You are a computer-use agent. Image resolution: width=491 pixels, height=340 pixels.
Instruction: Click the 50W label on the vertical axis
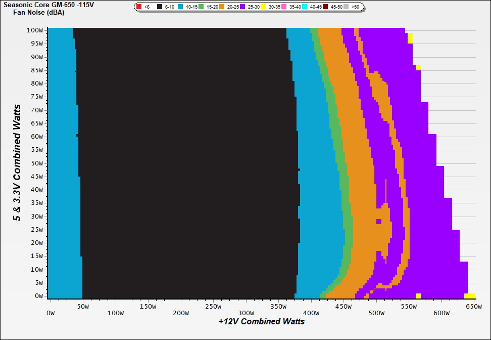pos(36,163)
